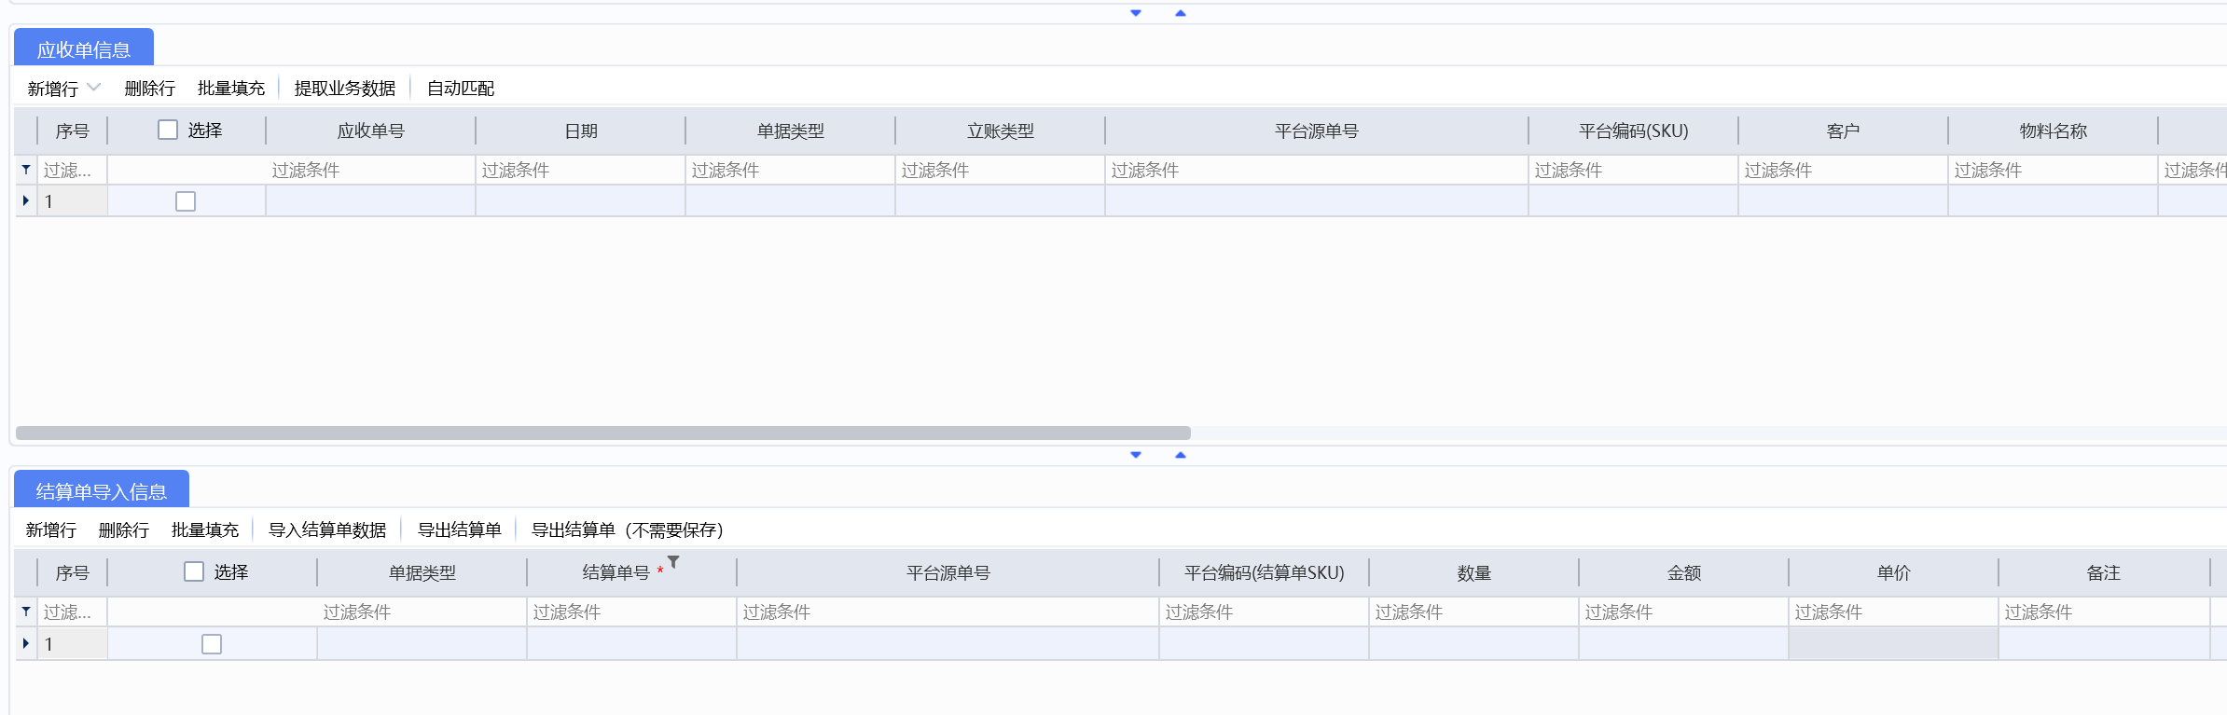Click the 单价 column header
This screenshot has height=715, width=2227.
[1894, 572]
